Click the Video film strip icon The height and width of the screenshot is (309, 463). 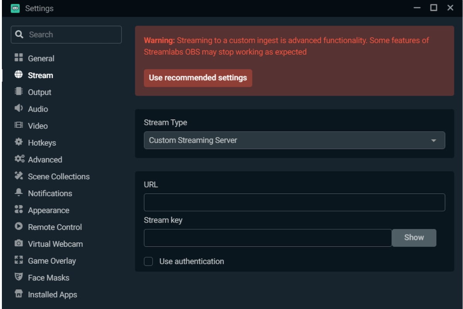click(19, 125)
